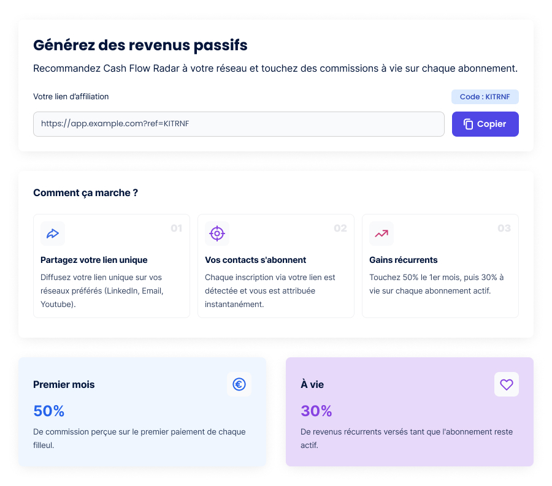552x486 pixels.
Task: Click the share icon above Partagez votre lien unique
Action: (52, 234)
